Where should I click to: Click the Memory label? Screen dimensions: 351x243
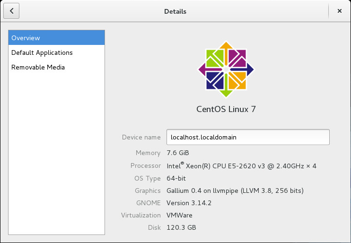[148, 153]
